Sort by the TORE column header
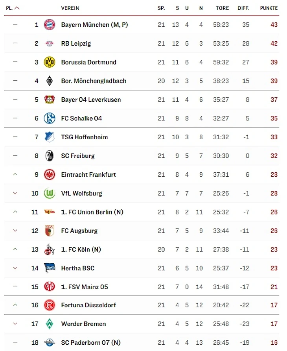Image resolution: width=287 pixels, height=351 pixels. pyautogui.click(x=223, y=8)
